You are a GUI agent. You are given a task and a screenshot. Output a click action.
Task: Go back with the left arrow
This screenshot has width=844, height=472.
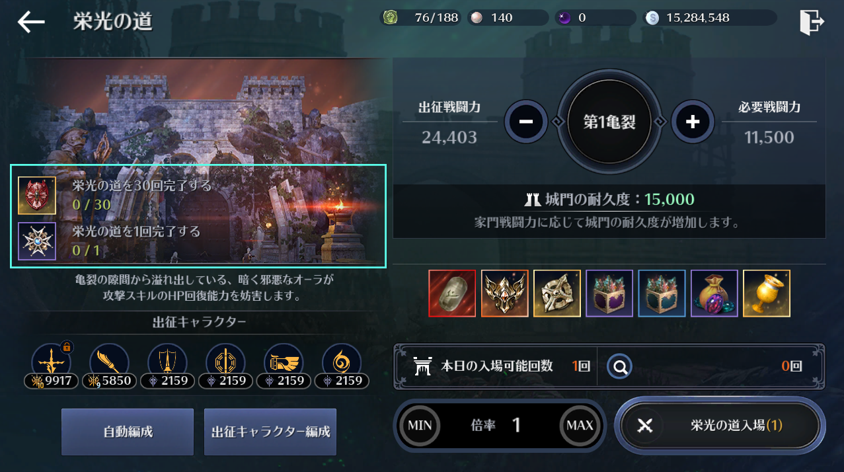(31, 22)
